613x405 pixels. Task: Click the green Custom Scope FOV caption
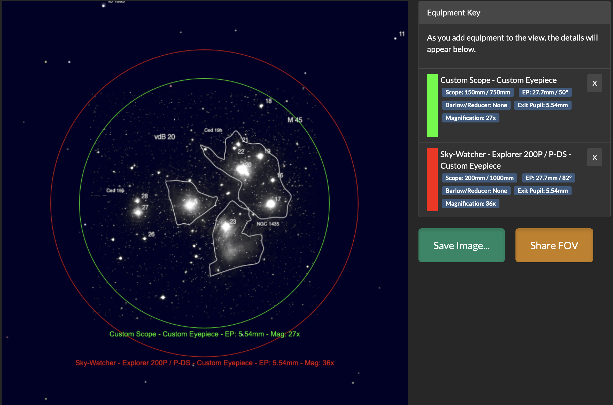(204, 334)
